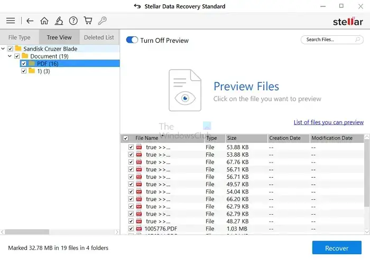Uncheck the 49.57 KB file checkbox

click(131, 184)
